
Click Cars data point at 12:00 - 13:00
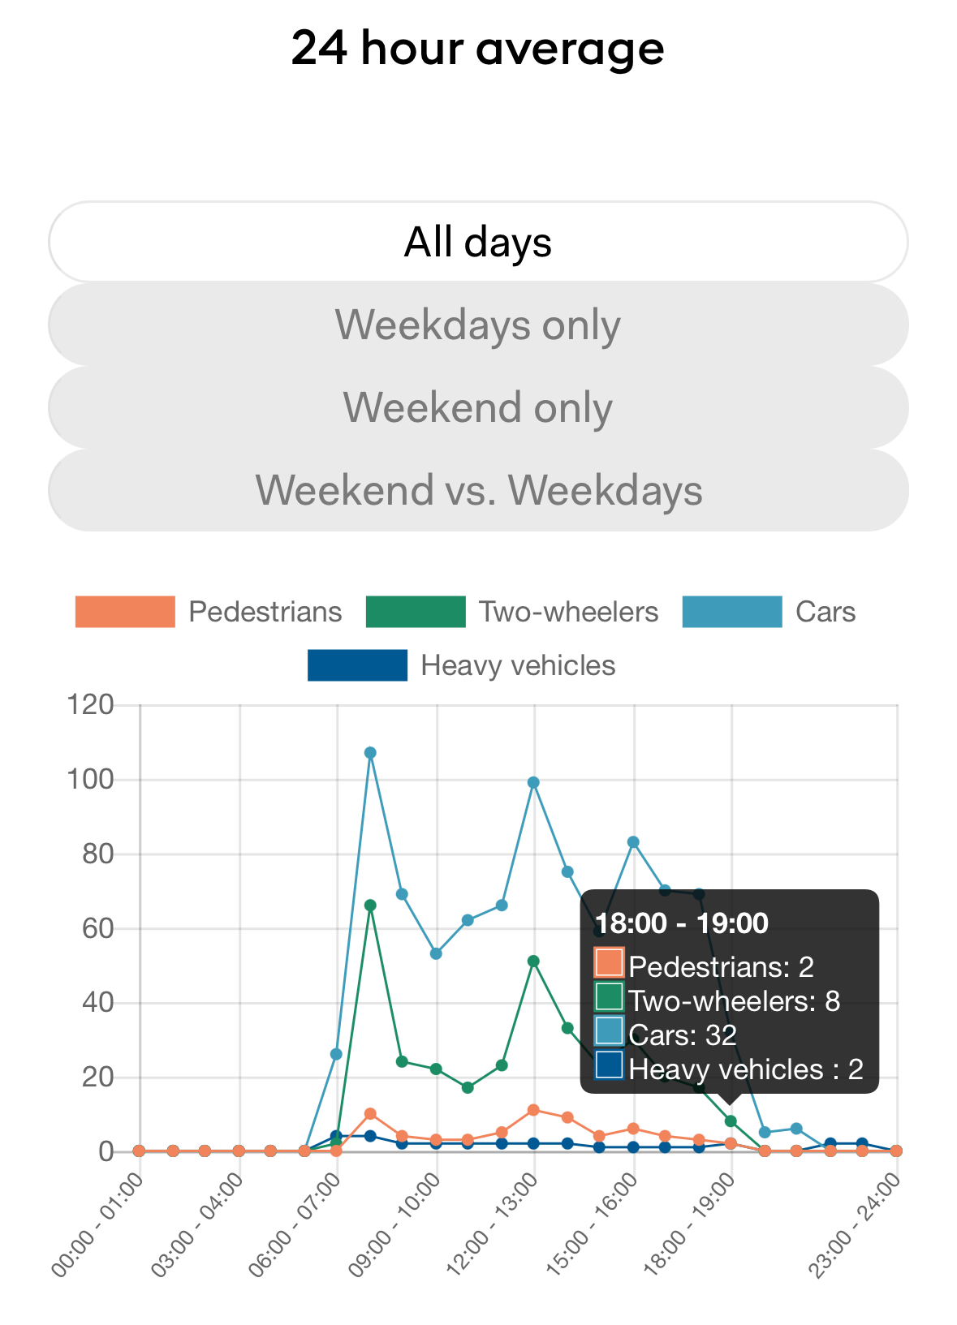533,782
